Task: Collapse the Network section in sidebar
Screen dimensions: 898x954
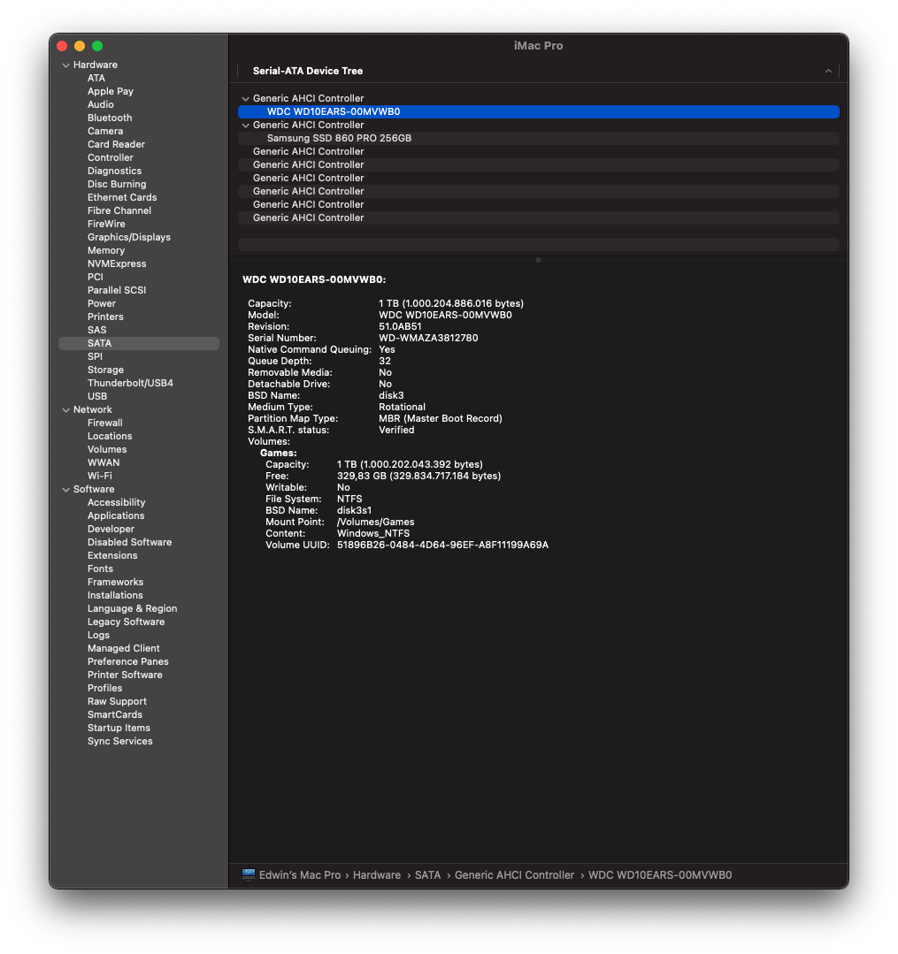Action: coord(65,410)
